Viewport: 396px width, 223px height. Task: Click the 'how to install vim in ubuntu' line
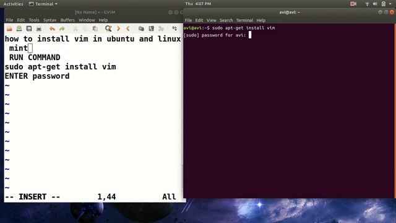point(93,38)
